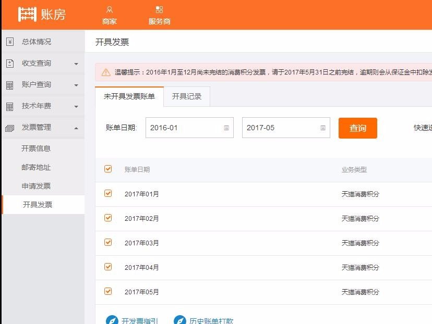Select the 商家 person icon in top bar
Screen dimensions: 432x324
point(110,9)
